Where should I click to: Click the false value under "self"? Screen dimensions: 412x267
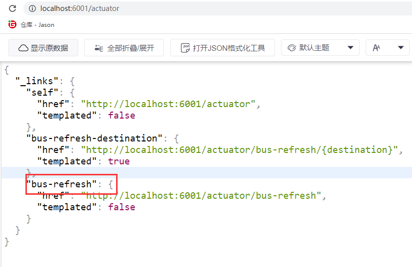[x=122, y=116]
